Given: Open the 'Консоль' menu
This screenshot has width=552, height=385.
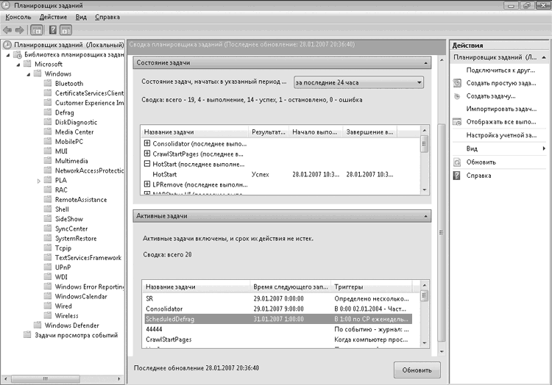Looking at the screenshot, I should point(18,16).
